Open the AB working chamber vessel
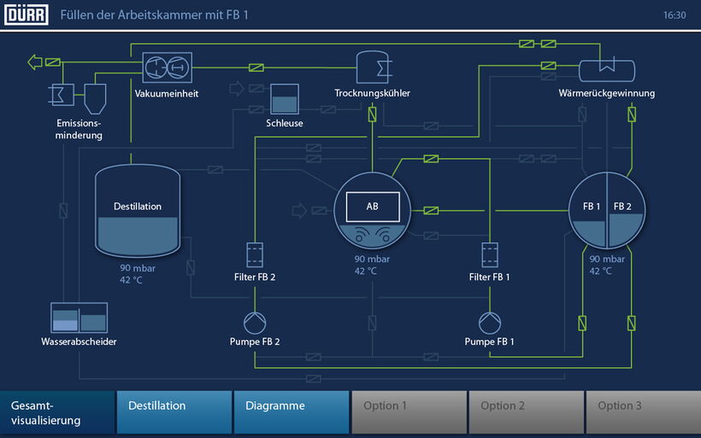This screenshot has height=438, width=701. (373, 210)
